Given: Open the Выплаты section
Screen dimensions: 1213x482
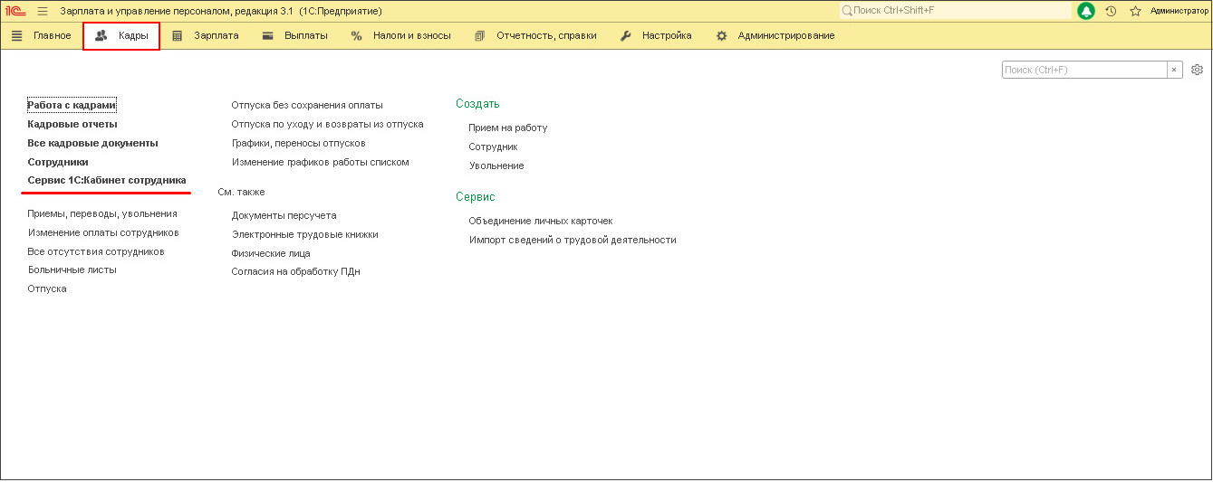Looking at the screenshot, I should [294, 35].
